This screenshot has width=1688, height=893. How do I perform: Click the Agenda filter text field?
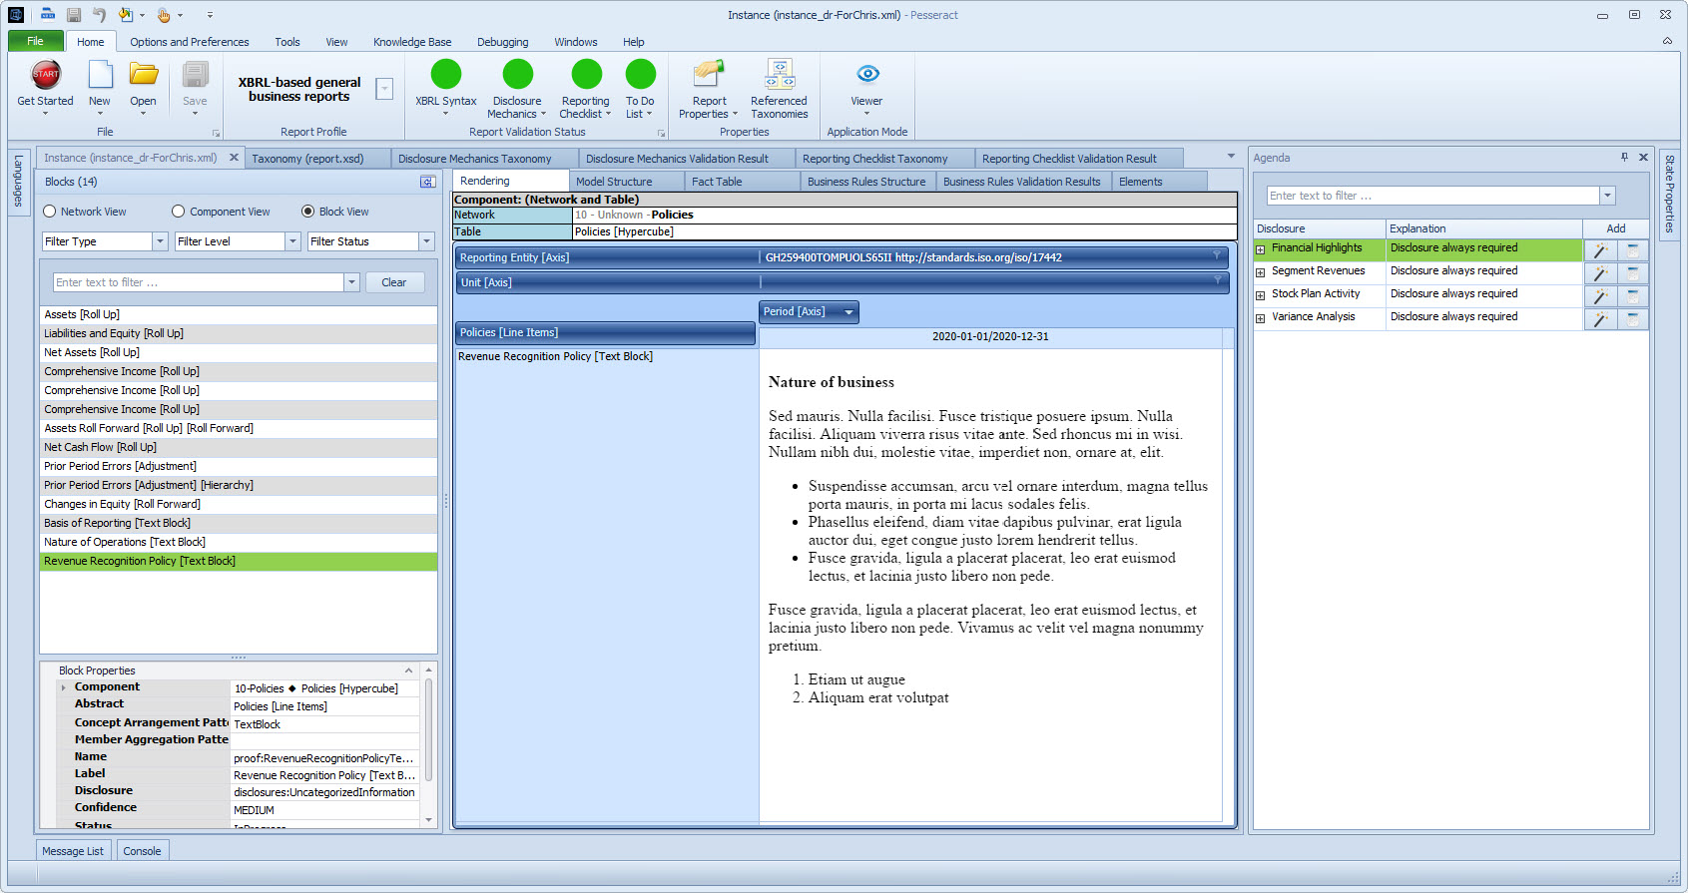pos(1432,196)
